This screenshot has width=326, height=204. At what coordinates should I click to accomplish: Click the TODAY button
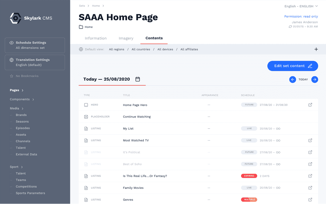(303, 79)
